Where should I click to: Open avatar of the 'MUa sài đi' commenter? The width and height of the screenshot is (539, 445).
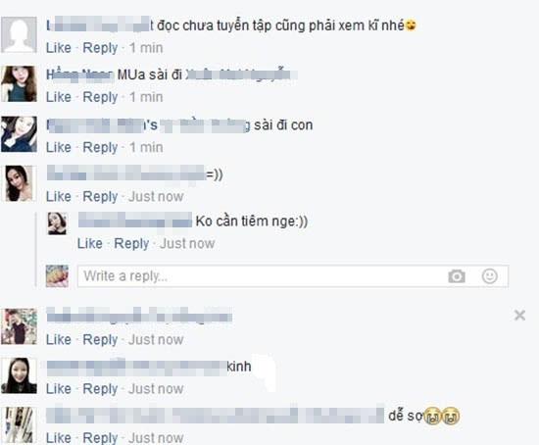pos(19,84)
